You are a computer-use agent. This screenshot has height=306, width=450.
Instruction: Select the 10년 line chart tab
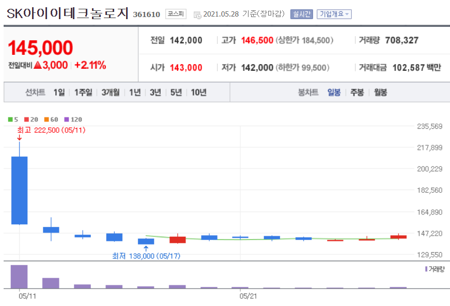(198, 93)
